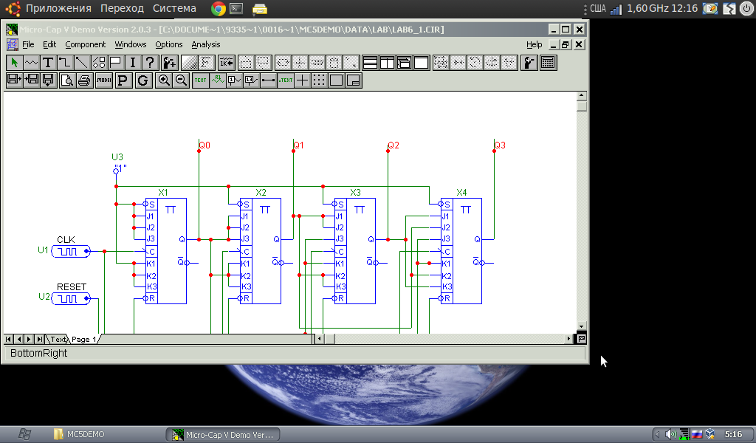Open the Options menu
Image resolution: width=756 pixels, height=443 pixels.
(169, 44)
